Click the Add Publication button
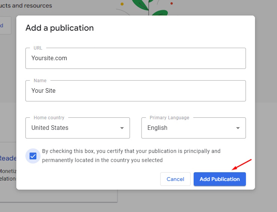 [219, 179]
